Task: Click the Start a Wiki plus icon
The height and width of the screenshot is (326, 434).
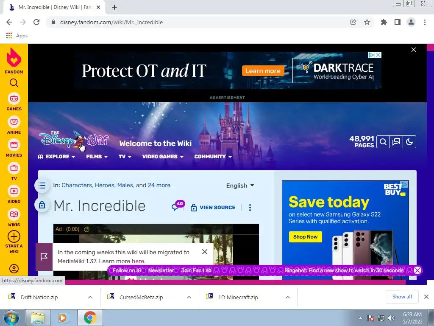Action: [x=14, y=237]
